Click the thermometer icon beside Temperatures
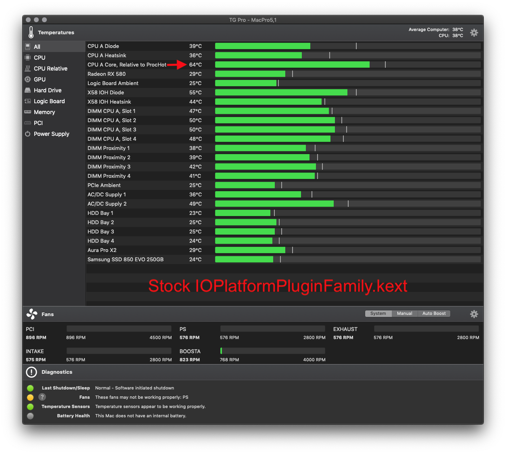The width and height of the screenshot is (506, 454). (31, 32)
